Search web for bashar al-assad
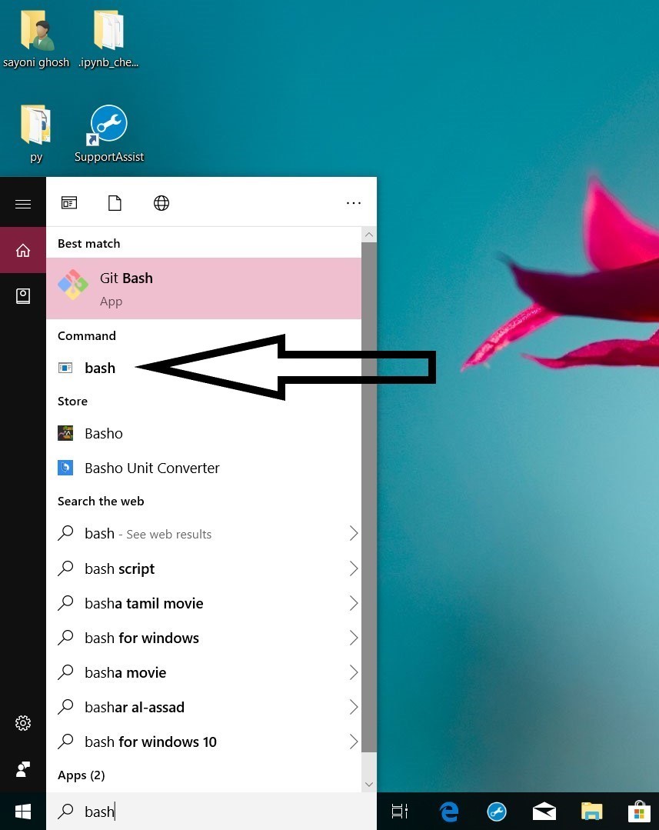 [204, 707]
